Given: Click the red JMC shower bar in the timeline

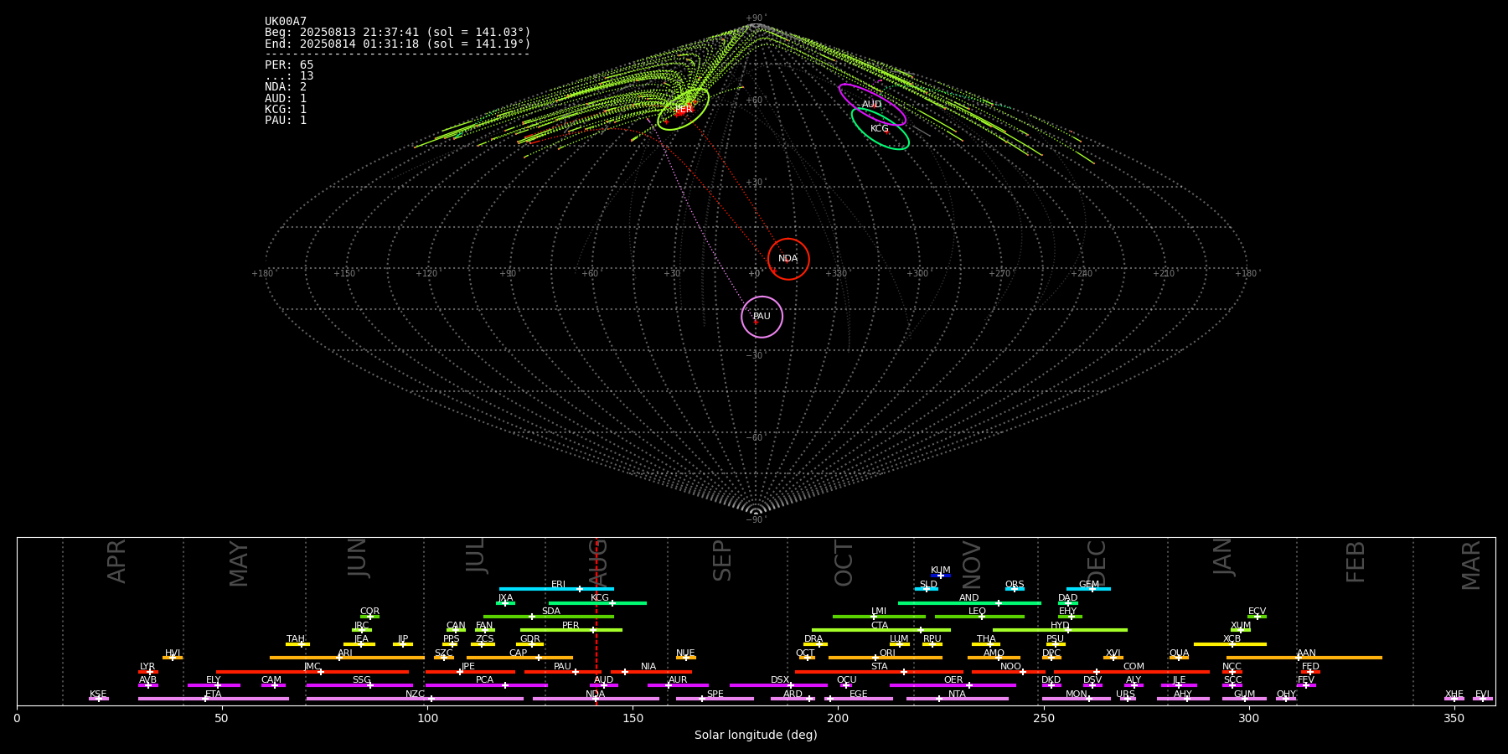Looking at the screenshot, I should tap(312, 671).
